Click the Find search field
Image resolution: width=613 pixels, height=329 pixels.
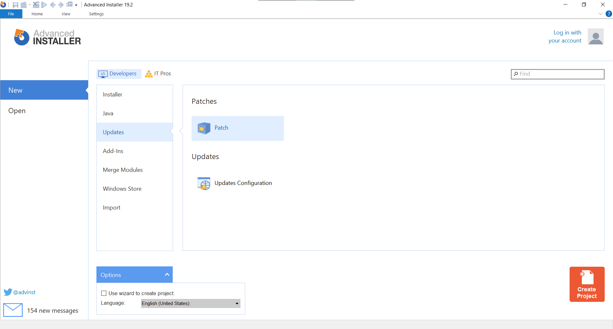[x=558, y=74]
